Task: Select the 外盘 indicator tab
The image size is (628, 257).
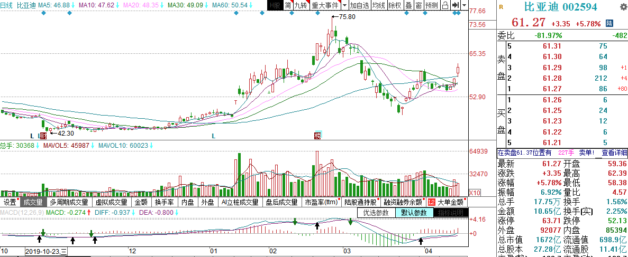Action: click(x=207, y=202)
